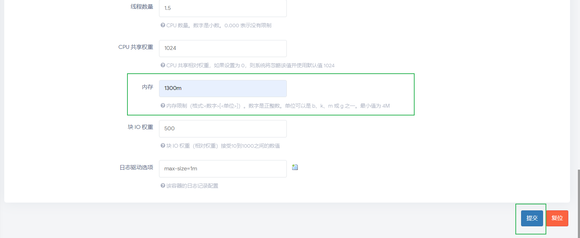Click help icon beside 块 IO 权重 hint
The height and width of the screenshot is (238, 580).
pos(163,146)
